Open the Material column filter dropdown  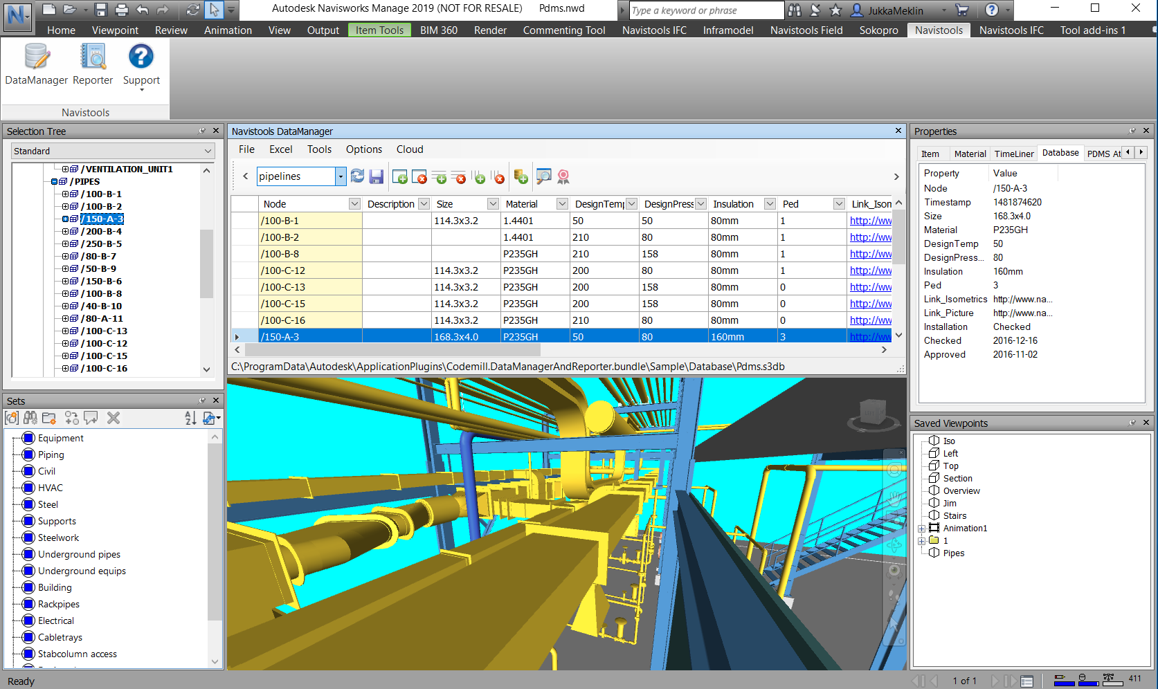pyautogui.click(x=562, y=204)
